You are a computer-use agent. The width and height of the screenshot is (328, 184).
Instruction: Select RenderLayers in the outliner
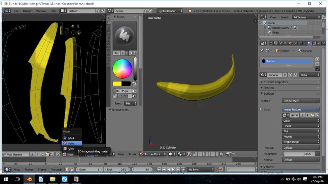click(x=280, y=28)
